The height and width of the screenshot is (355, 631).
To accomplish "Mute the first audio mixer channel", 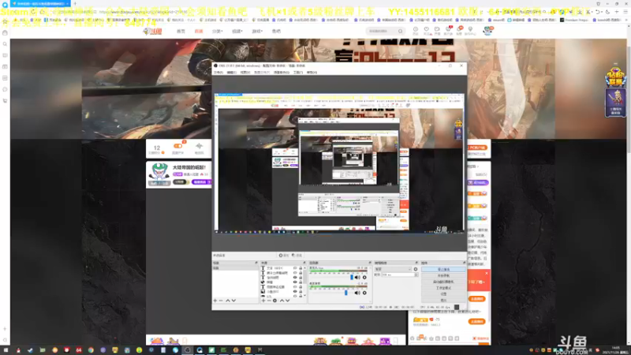I will pos(357,278).
